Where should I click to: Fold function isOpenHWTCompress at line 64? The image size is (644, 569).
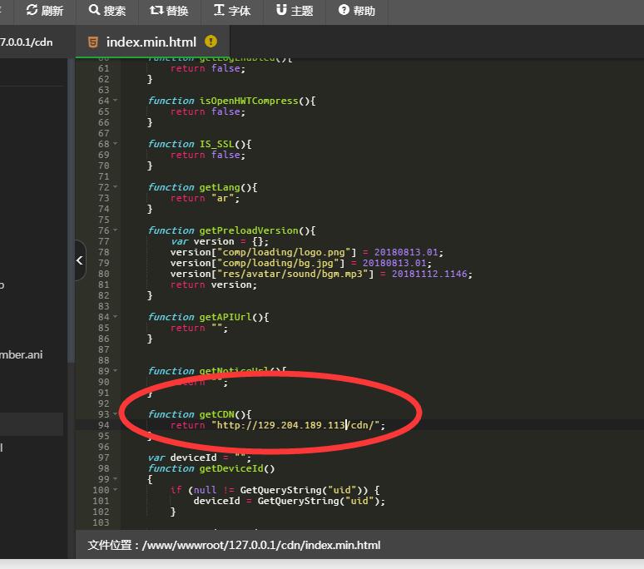(116, 101)
